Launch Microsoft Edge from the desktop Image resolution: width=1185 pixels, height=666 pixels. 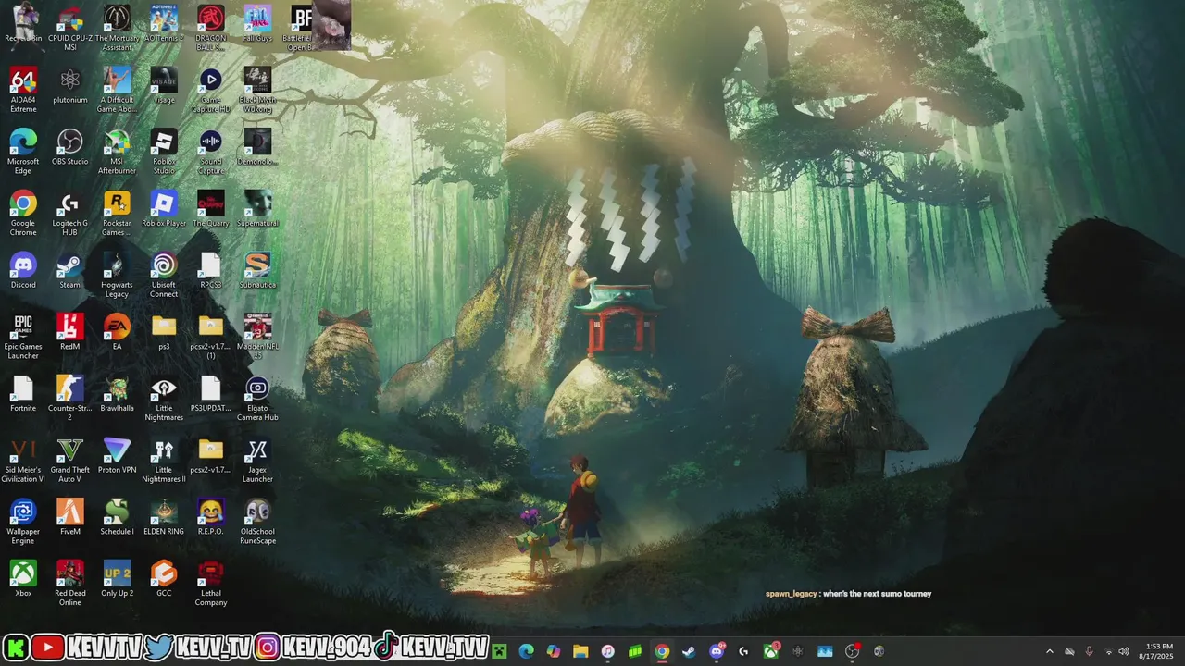[x=23, y=152]
